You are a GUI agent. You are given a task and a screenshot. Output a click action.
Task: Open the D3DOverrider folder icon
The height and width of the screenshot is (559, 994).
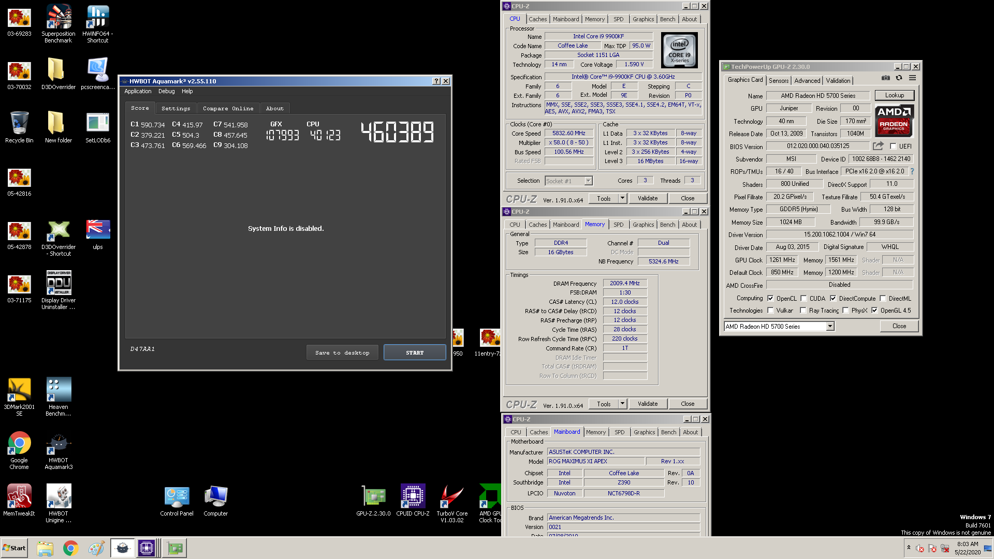tap(59, 73)
